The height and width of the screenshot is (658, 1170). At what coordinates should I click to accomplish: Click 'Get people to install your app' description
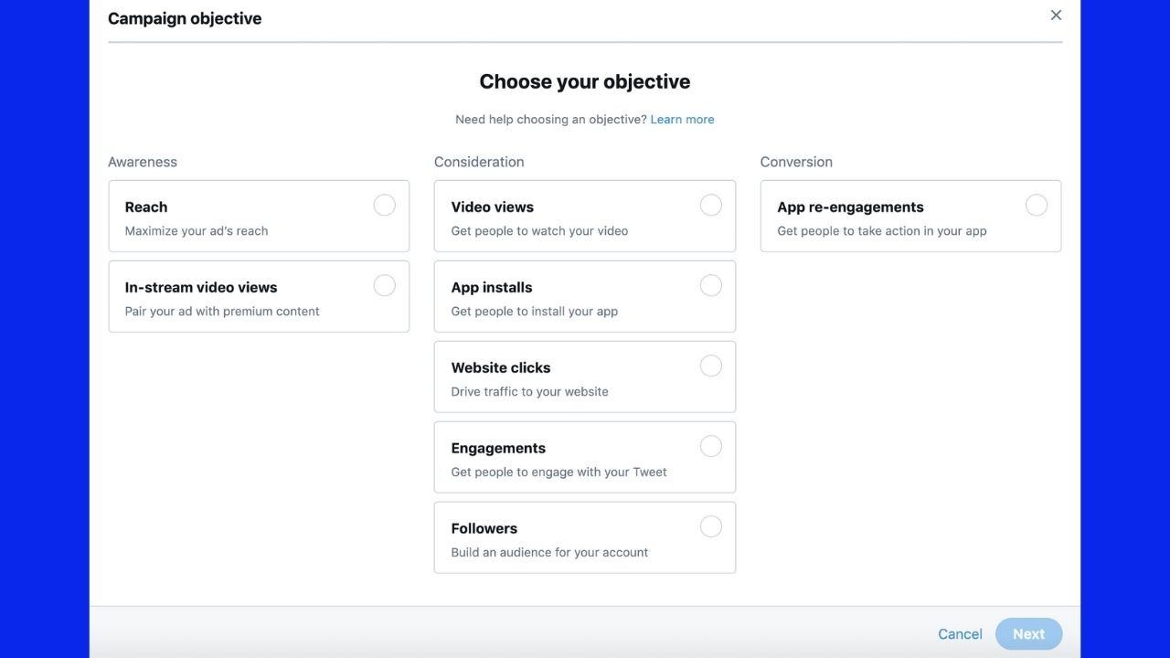[x=535, y=312]
